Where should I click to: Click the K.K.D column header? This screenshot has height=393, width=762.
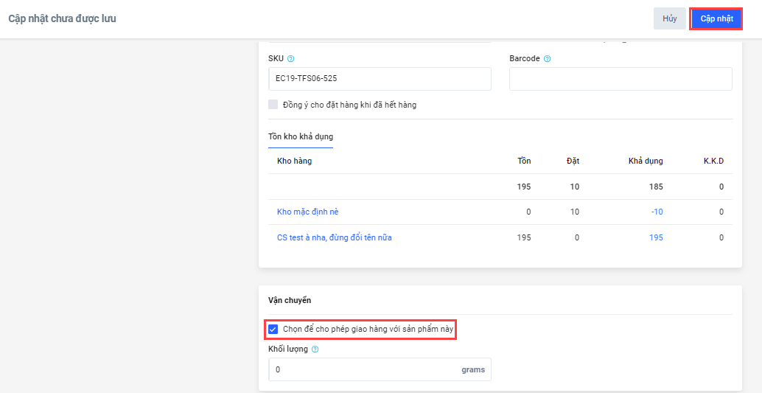pyautogui.click(x=713, y=161)
